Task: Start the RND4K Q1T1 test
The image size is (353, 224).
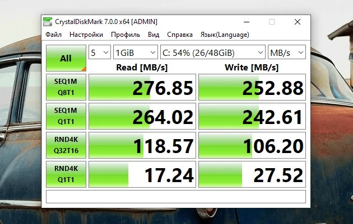Action: [66, 174]
